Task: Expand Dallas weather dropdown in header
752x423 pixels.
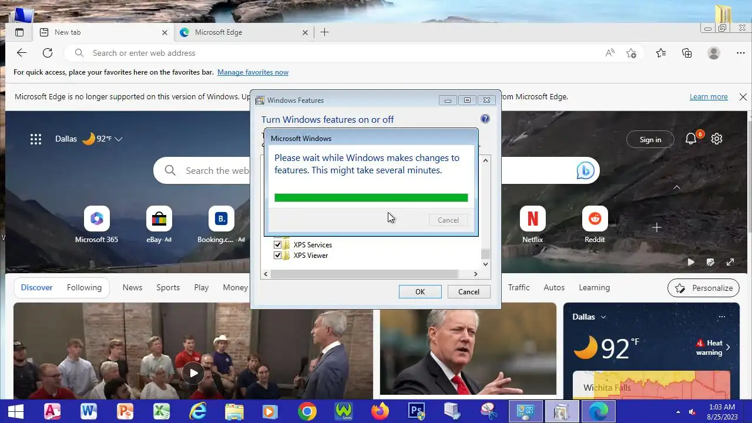Action: pyautogui.click(x=119, y=139)
